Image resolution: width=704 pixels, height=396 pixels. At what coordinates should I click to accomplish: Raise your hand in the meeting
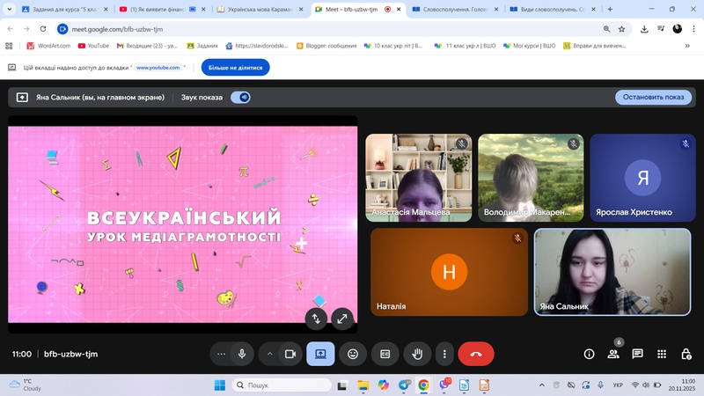click(x=418, y=354)
